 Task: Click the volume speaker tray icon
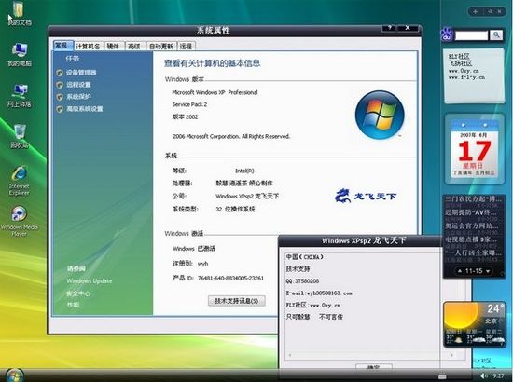click(483, 375)
